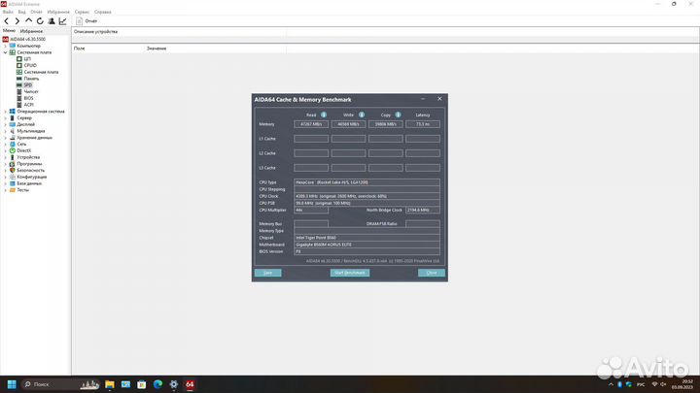
Task: Select the BIOS tree item
Action: click(x=28, y=98)
